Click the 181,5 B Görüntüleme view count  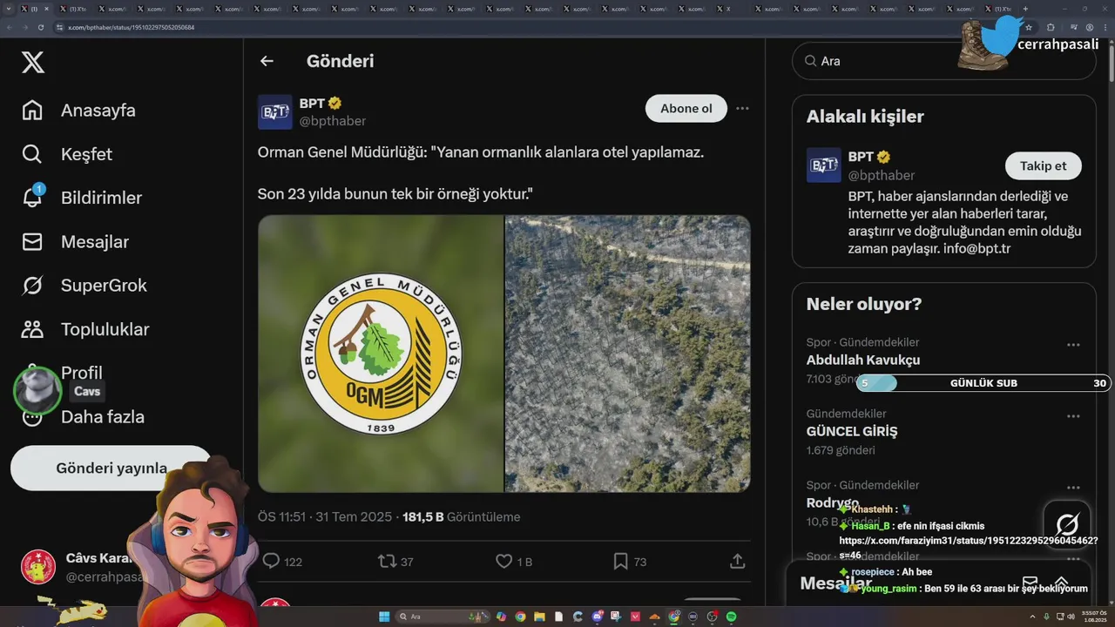(x=461, y=516)
